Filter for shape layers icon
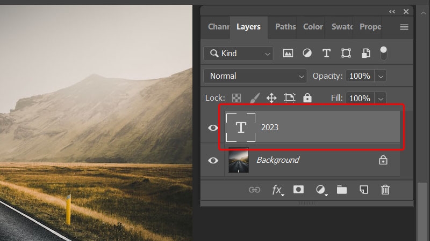The image size is (430, 241). click(346, 53)
